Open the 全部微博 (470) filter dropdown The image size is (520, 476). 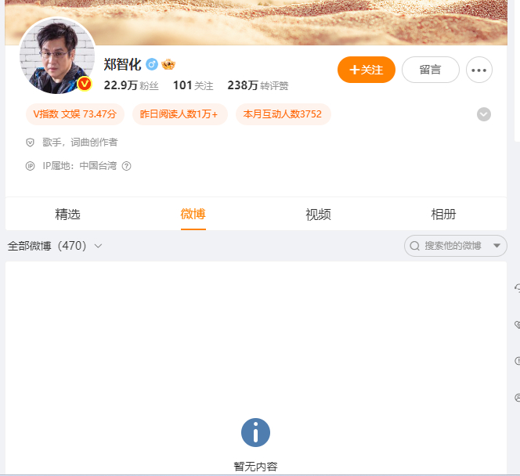(55, 246)
